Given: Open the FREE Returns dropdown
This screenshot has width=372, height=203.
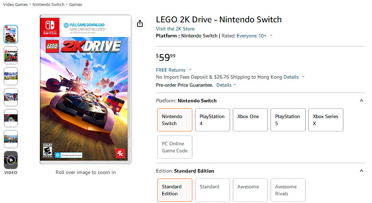Looking at the screenshot, I should 190,70.
